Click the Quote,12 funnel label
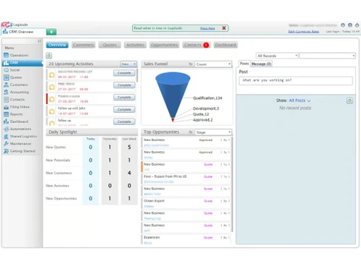Viewport: 361px width, 271px height. [x=201, y=114]
